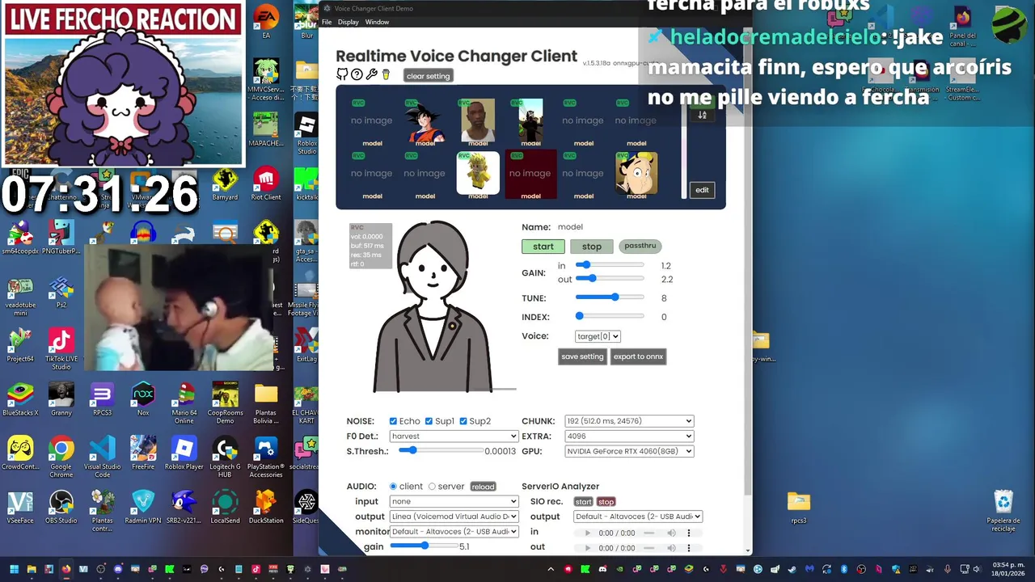Click the export to onnx button
The width and height of the screenshot is (1035, 582).
click(638, 356)
